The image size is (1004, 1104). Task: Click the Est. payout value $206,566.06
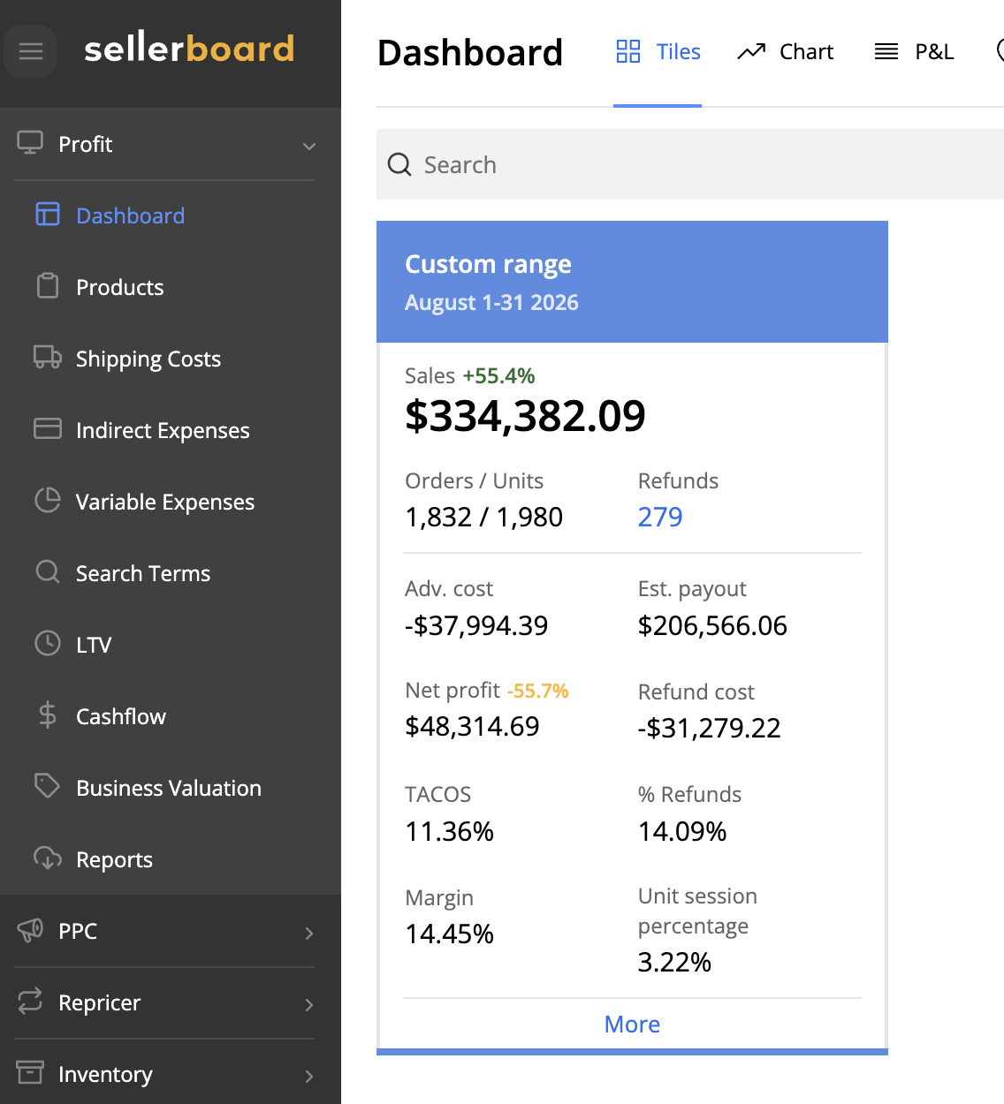point(712,625)
